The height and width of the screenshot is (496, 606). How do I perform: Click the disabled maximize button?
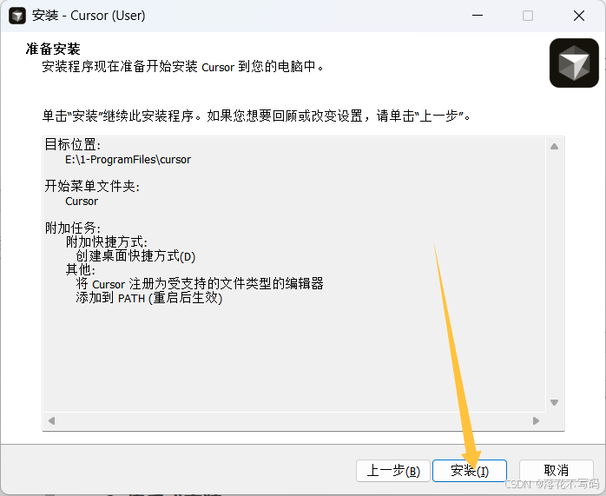[x=528, y=16]
